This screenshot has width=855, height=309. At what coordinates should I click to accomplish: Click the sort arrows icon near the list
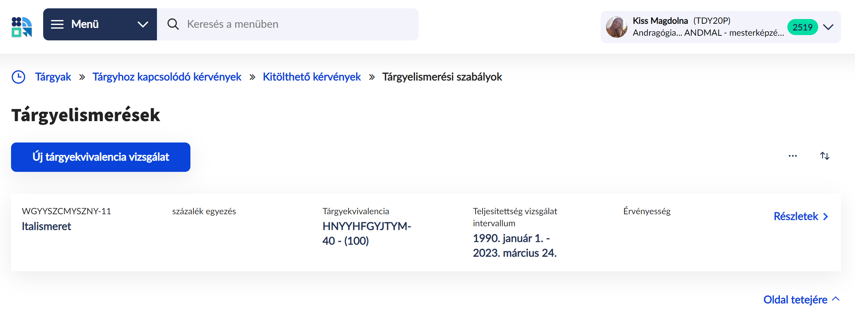point(825,156)
